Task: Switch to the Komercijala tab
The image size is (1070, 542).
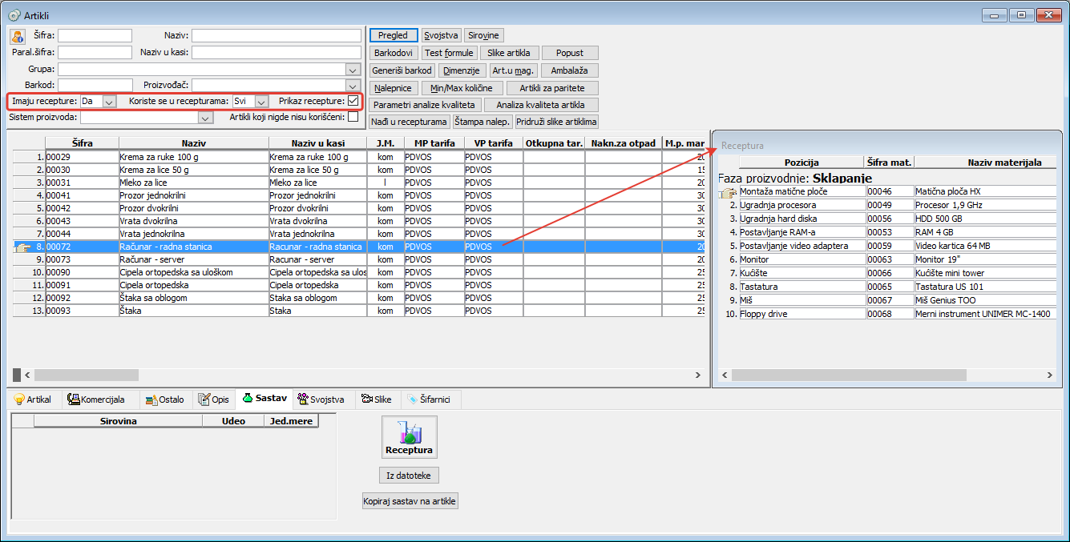Action: [x=96, y=399]
